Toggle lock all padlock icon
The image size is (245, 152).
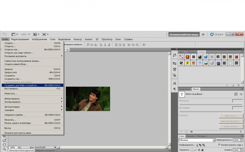click(202, 150)
